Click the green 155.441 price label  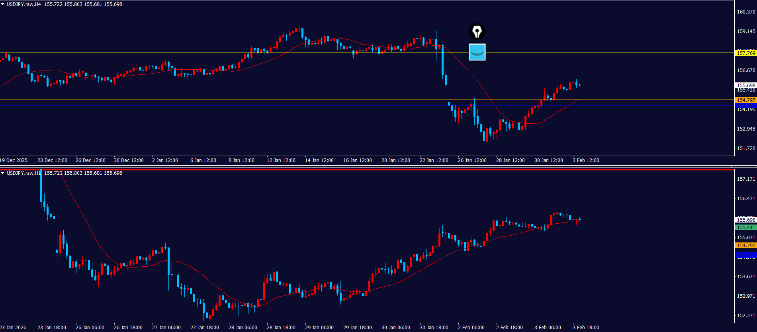point(745,228)
